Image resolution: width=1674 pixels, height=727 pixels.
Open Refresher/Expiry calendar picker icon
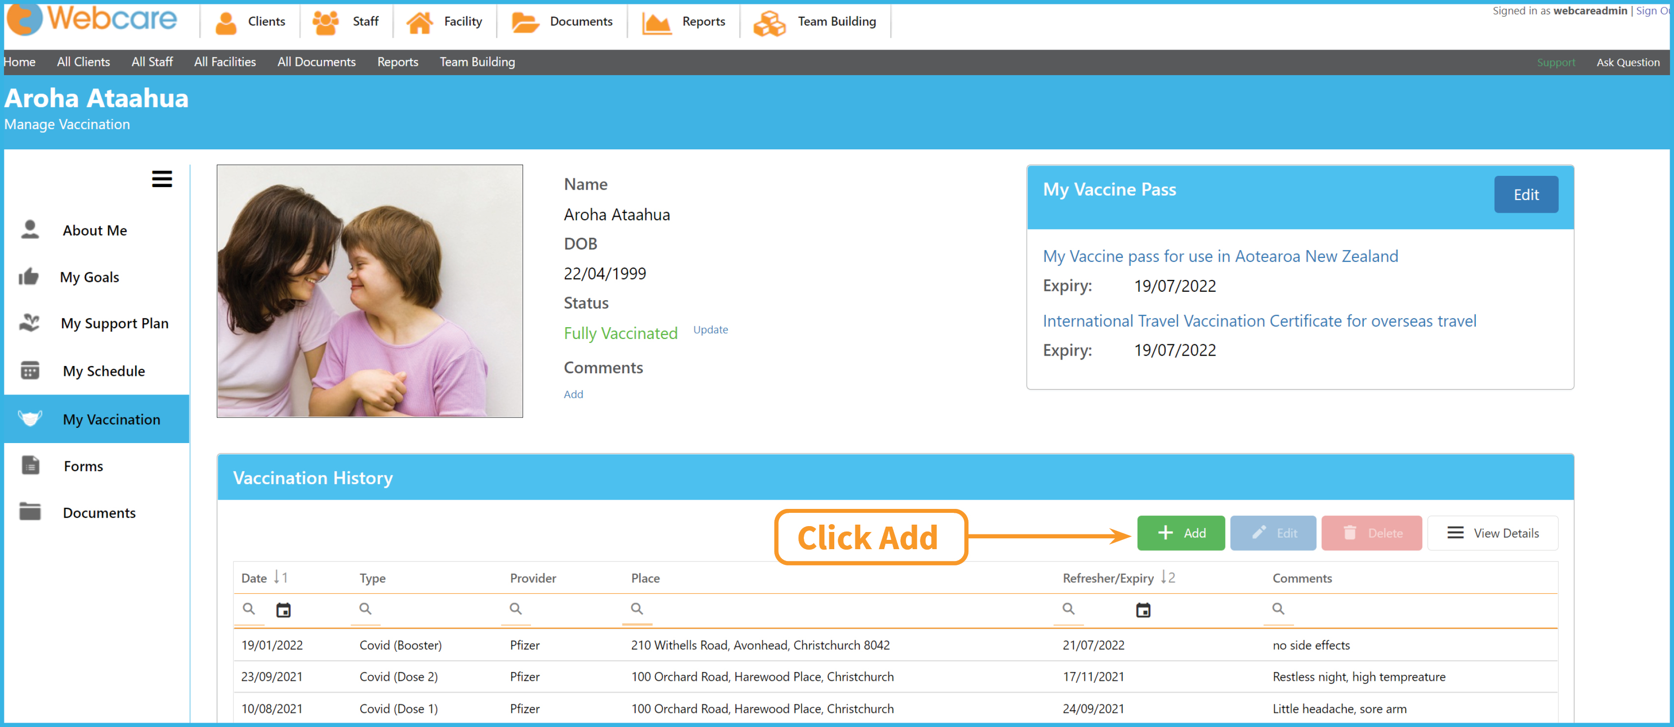click(1143, 610)
